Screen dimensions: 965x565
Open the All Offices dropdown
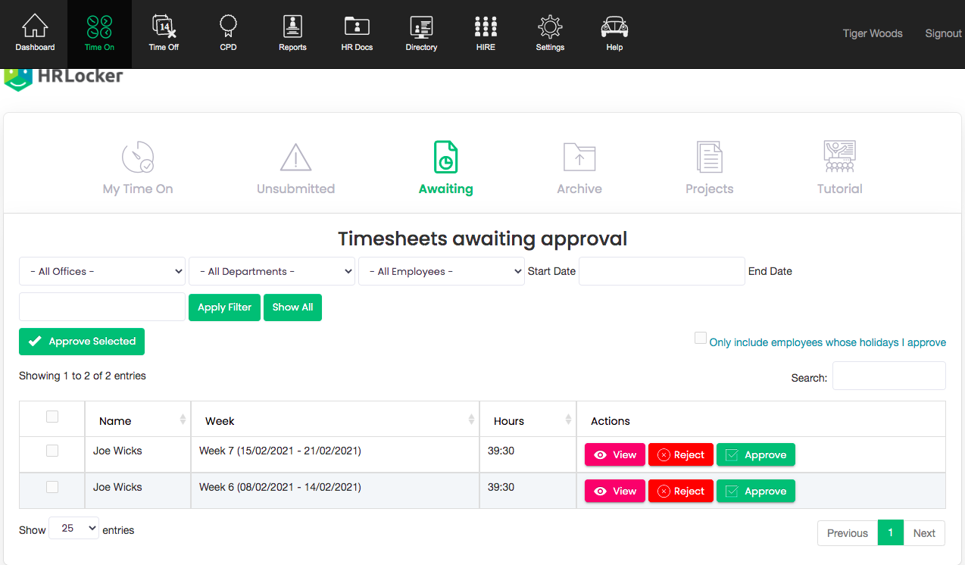coord(101,270)
